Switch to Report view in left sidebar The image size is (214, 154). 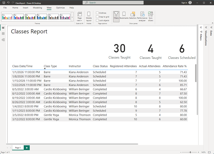pos(3,28)
